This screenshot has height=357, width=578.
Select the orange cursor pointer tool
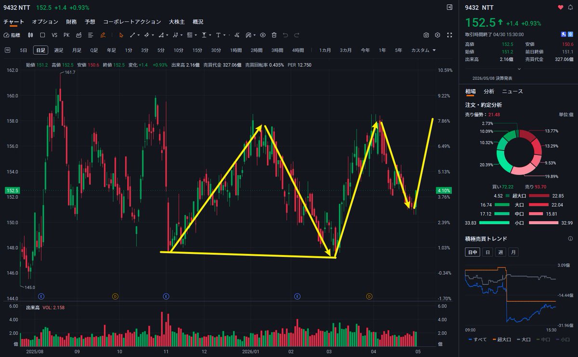(121, 35)
